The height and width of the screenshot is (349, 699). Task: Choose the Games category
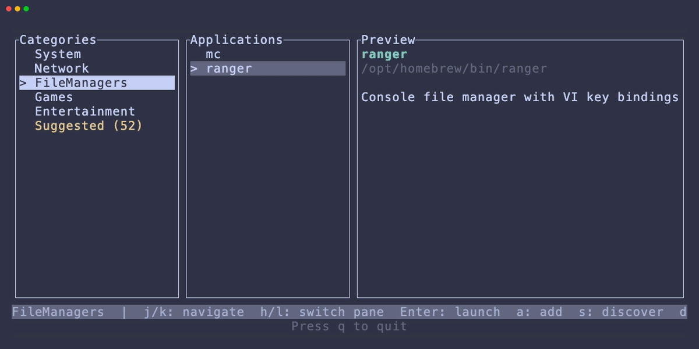pyautogui.click(x=54, y=97)
